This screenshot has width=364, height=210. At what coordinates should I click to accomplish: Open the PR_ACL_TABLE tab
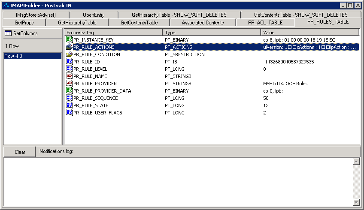point(265,23)
